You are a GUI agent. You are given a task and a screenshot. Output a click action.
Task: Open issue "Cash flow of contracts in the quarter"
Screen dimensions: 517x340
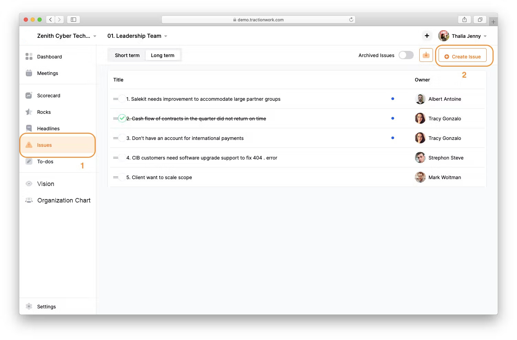[x=196, y=119]
